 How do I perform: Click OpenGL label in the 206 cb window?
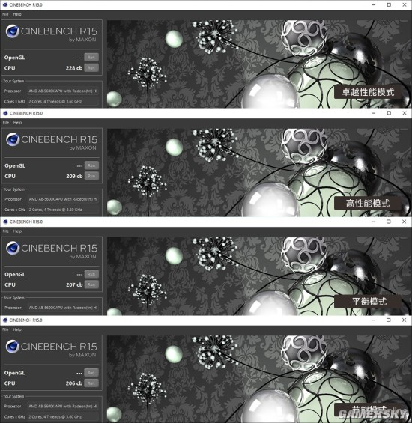pos(14,373)
